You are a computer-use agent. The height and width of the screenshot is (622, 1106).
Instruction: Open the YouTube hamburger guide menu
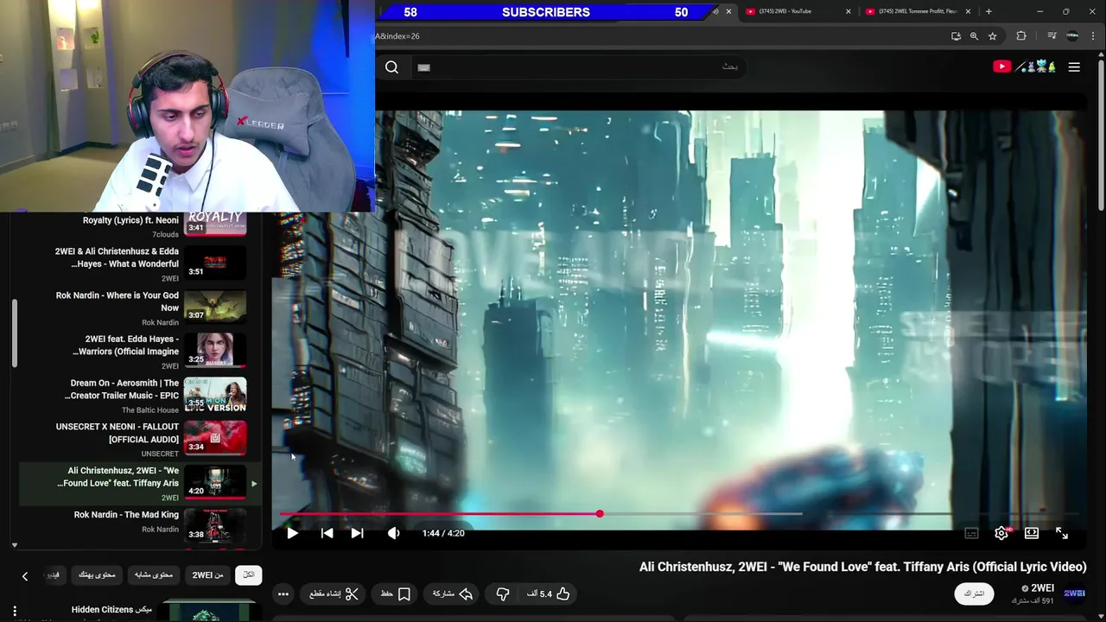(x=1074, y=67)
